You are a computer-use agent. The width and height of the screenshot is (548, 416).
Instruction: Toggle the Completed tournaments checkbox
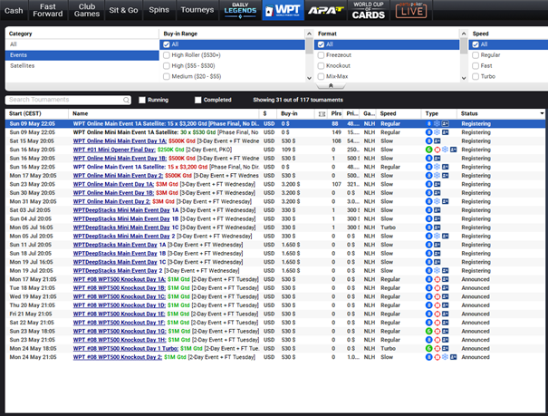coord(197,100)
